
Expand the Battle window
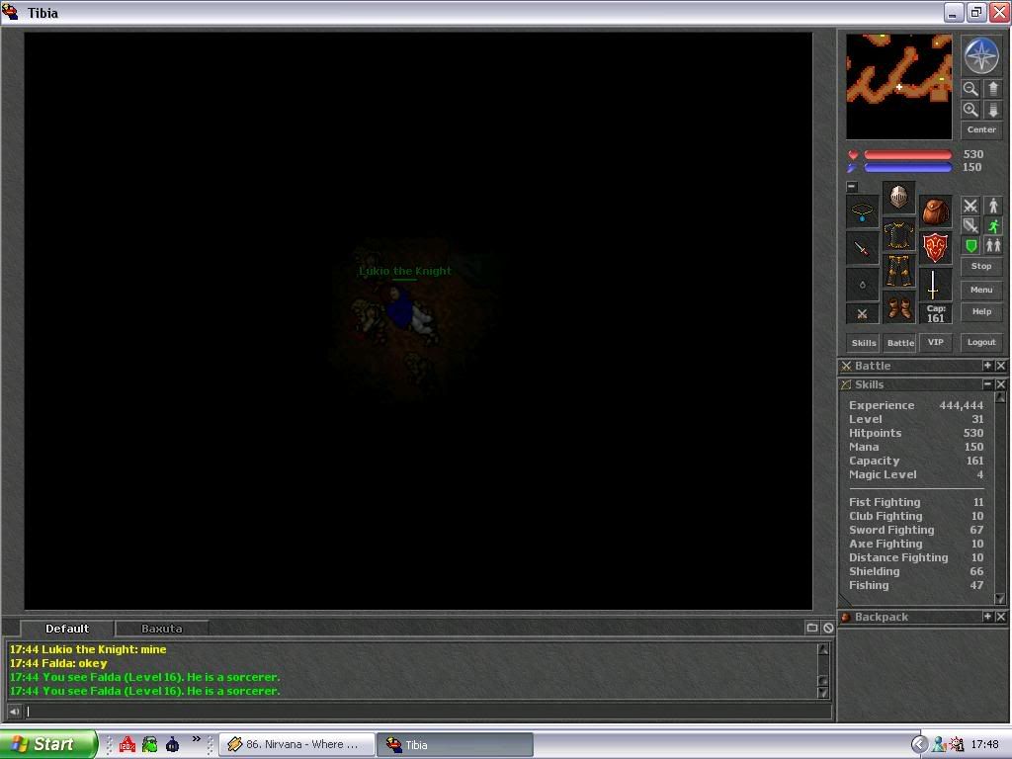pos(987,366)
